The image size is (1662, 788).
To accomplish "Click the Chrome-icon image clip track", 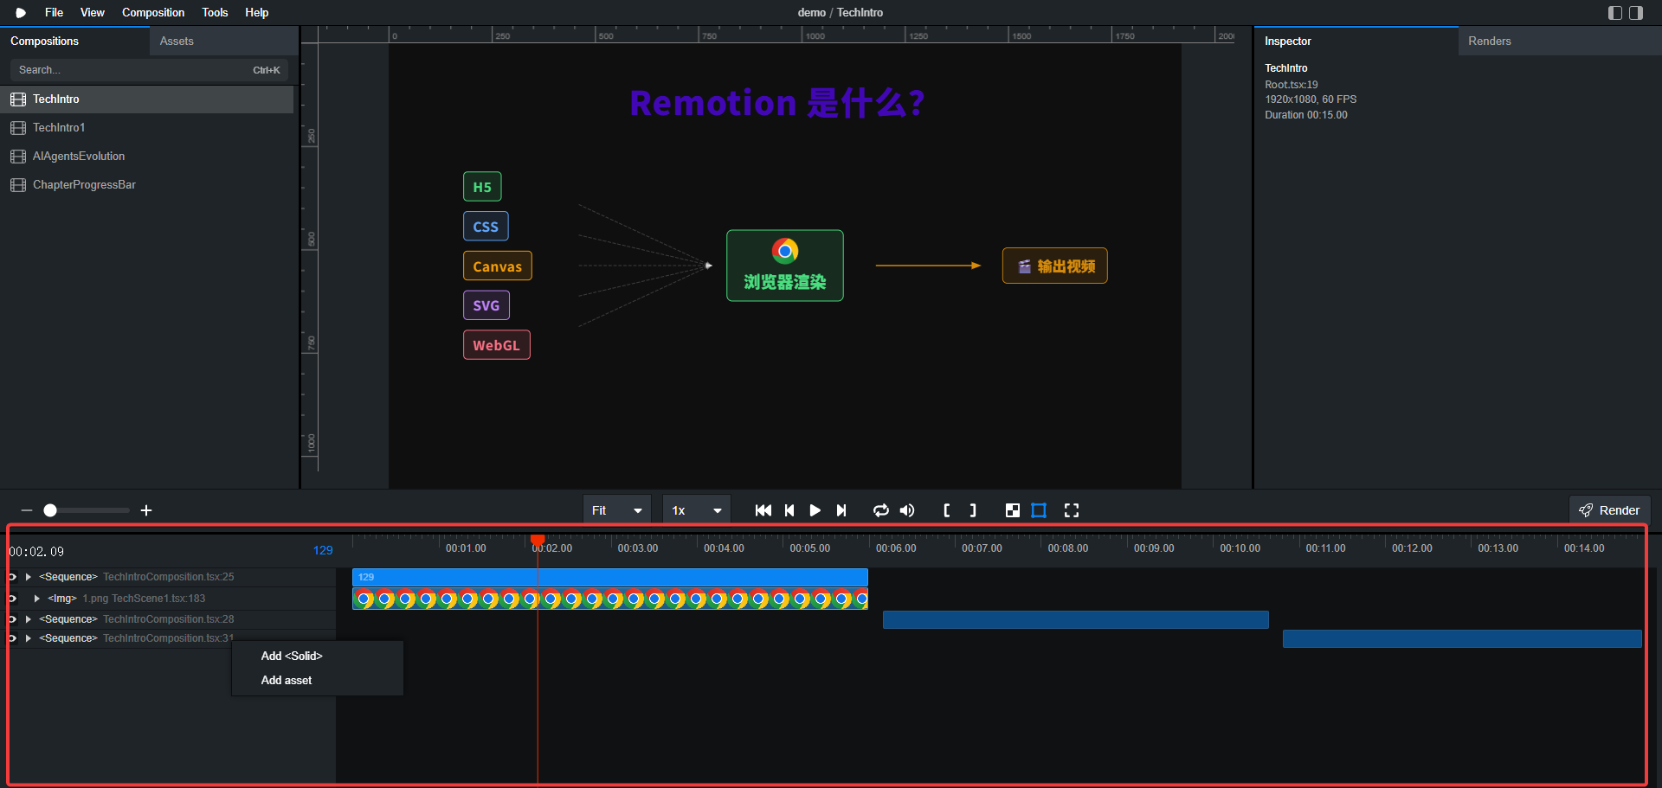I will 610,599.
